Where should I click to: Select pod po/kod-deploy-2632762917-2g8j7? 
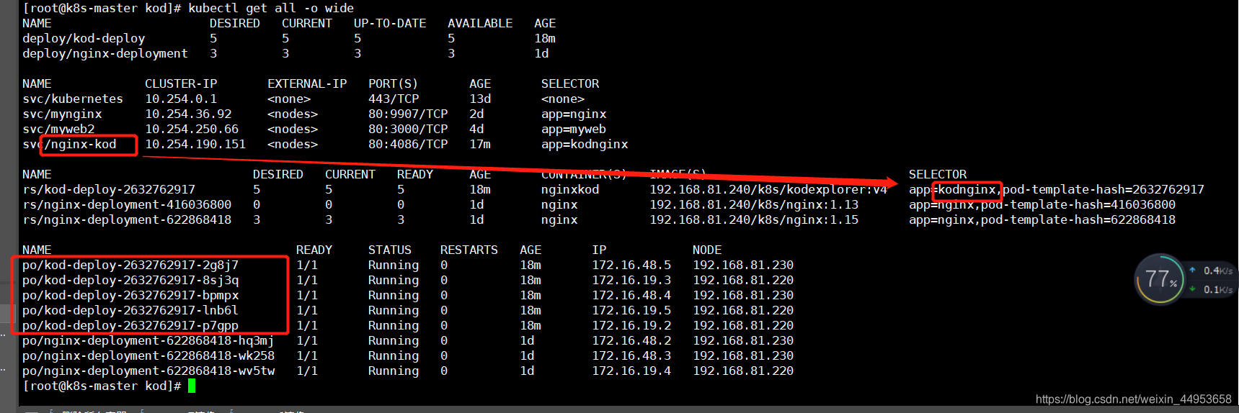click(130, 265)
